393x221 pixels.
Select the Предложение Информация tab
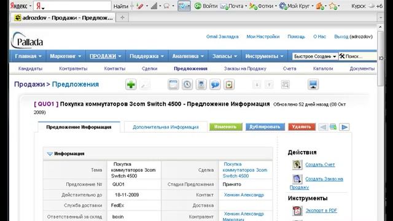pyautogui.click(x=79, y=127)
